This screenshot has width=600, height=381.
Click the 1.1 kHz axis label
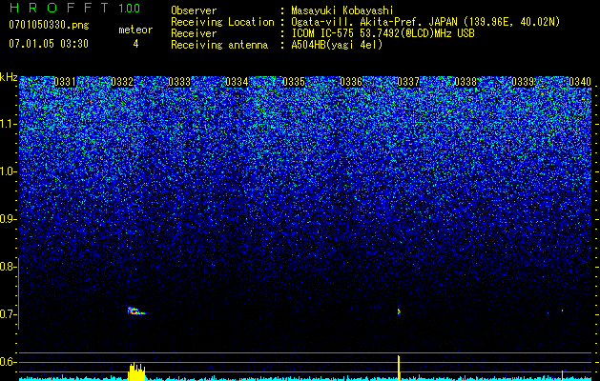click(9, 124)
